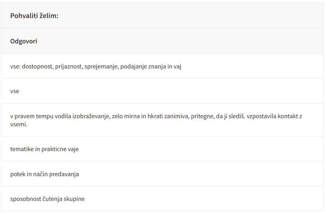Select the single-word 'vse' response row
This screenshot has height=214, width=326.
(x=15, y=91)
